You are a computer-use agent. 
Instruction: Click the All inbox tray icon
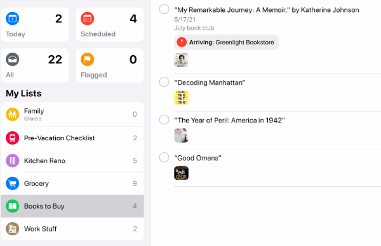pos(13,60)
